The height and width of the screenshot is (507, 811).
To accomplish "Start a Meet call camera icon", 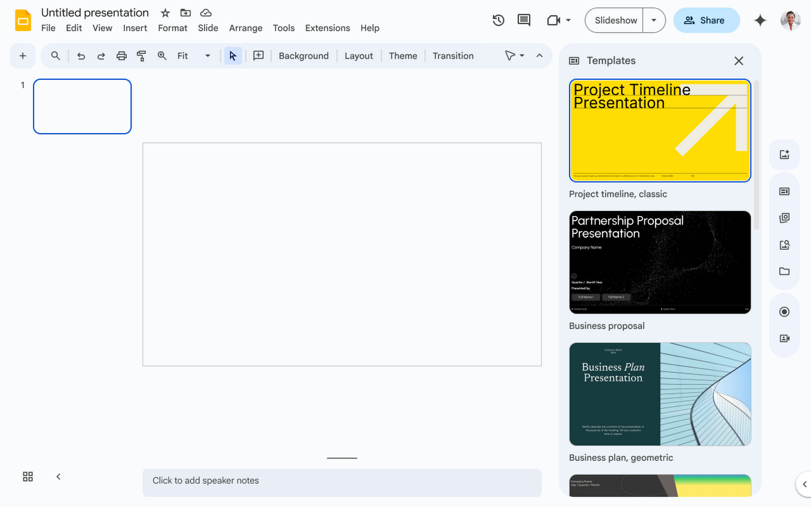I will click(553, 20).
